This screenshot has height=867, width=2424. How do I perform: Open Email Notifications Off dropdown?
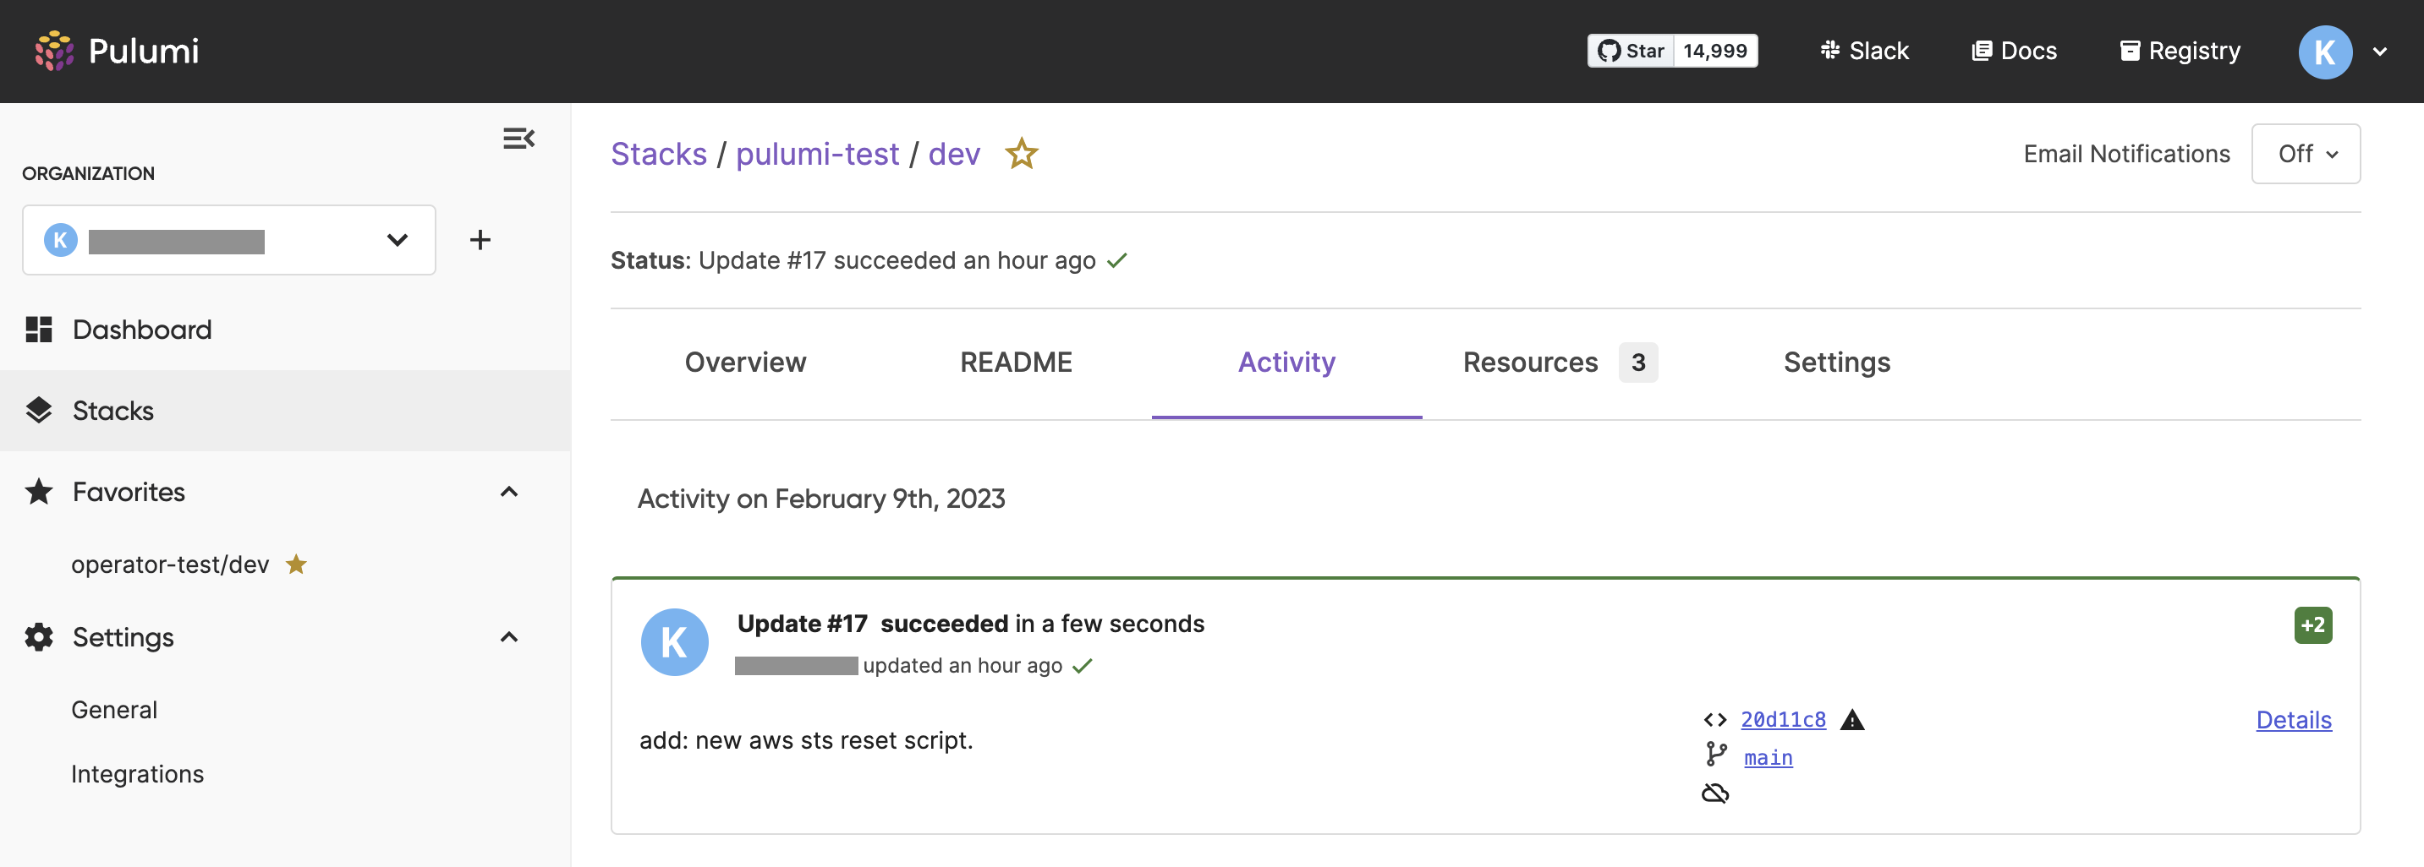[2306, 153]
